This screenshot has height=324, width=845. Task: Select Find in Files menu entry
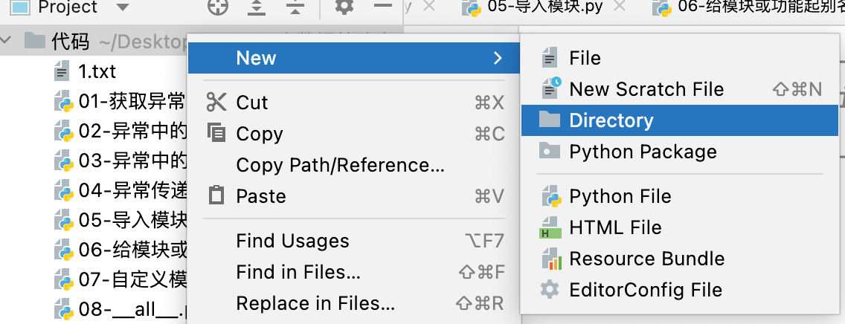(x=298, y=272)
